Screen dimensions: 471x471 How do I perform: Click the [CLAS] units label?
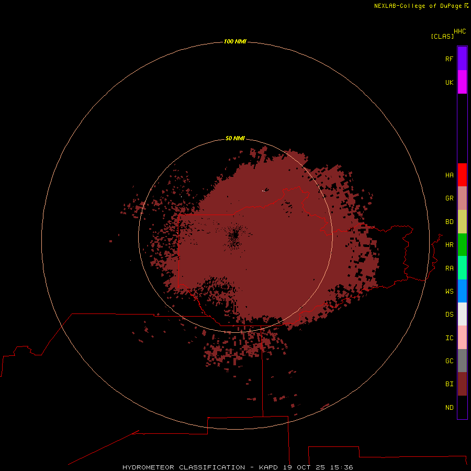point(442,36)
